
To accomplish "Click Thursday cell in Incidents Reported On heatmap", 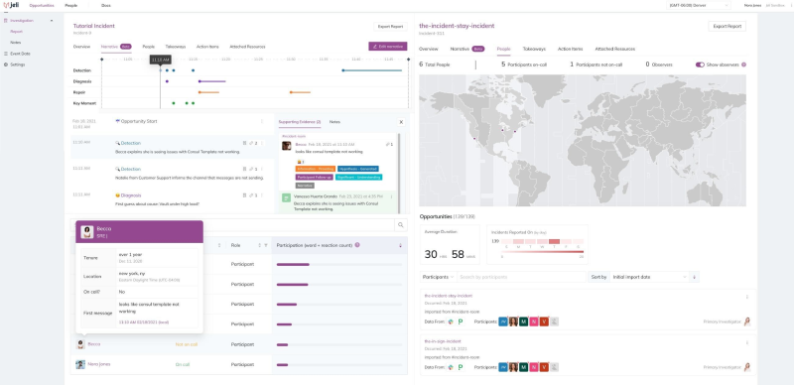I will (554, 242).
